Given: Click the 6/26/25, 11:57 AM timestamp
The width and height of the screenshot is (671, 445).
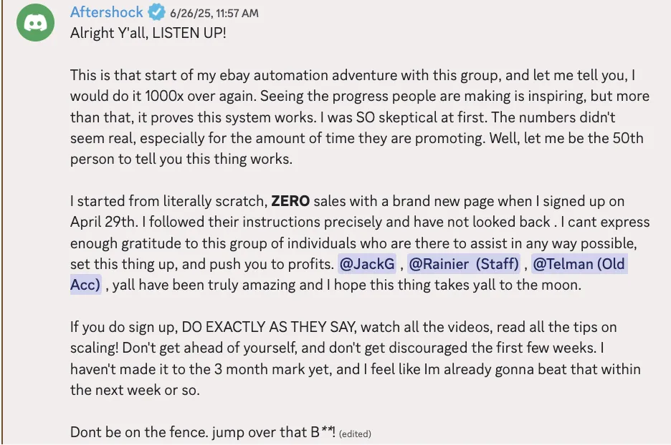Looking at the screenshot, I should click(x=214, y=13).
